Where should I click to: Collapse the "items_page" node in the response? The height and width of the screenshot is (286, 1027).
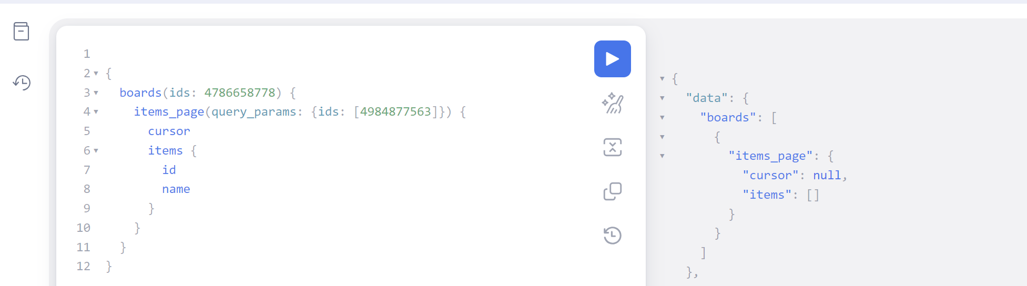coord(662,156)
